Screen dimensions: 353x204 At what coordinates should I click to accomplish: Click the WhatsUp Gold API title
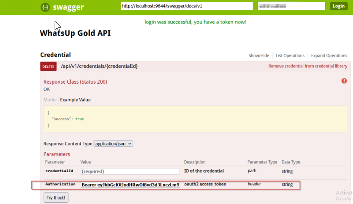75,33
